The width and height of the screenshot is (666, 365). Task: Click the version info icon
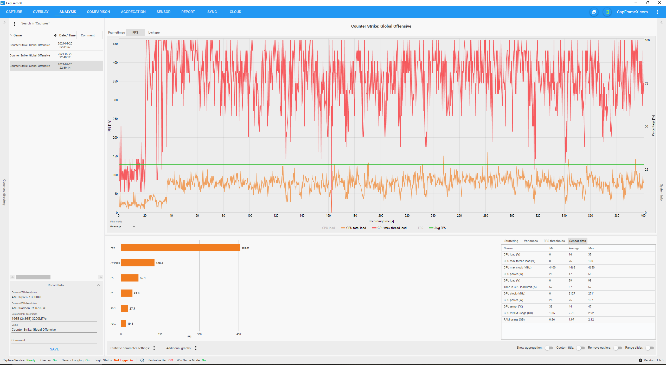(641, 360)
